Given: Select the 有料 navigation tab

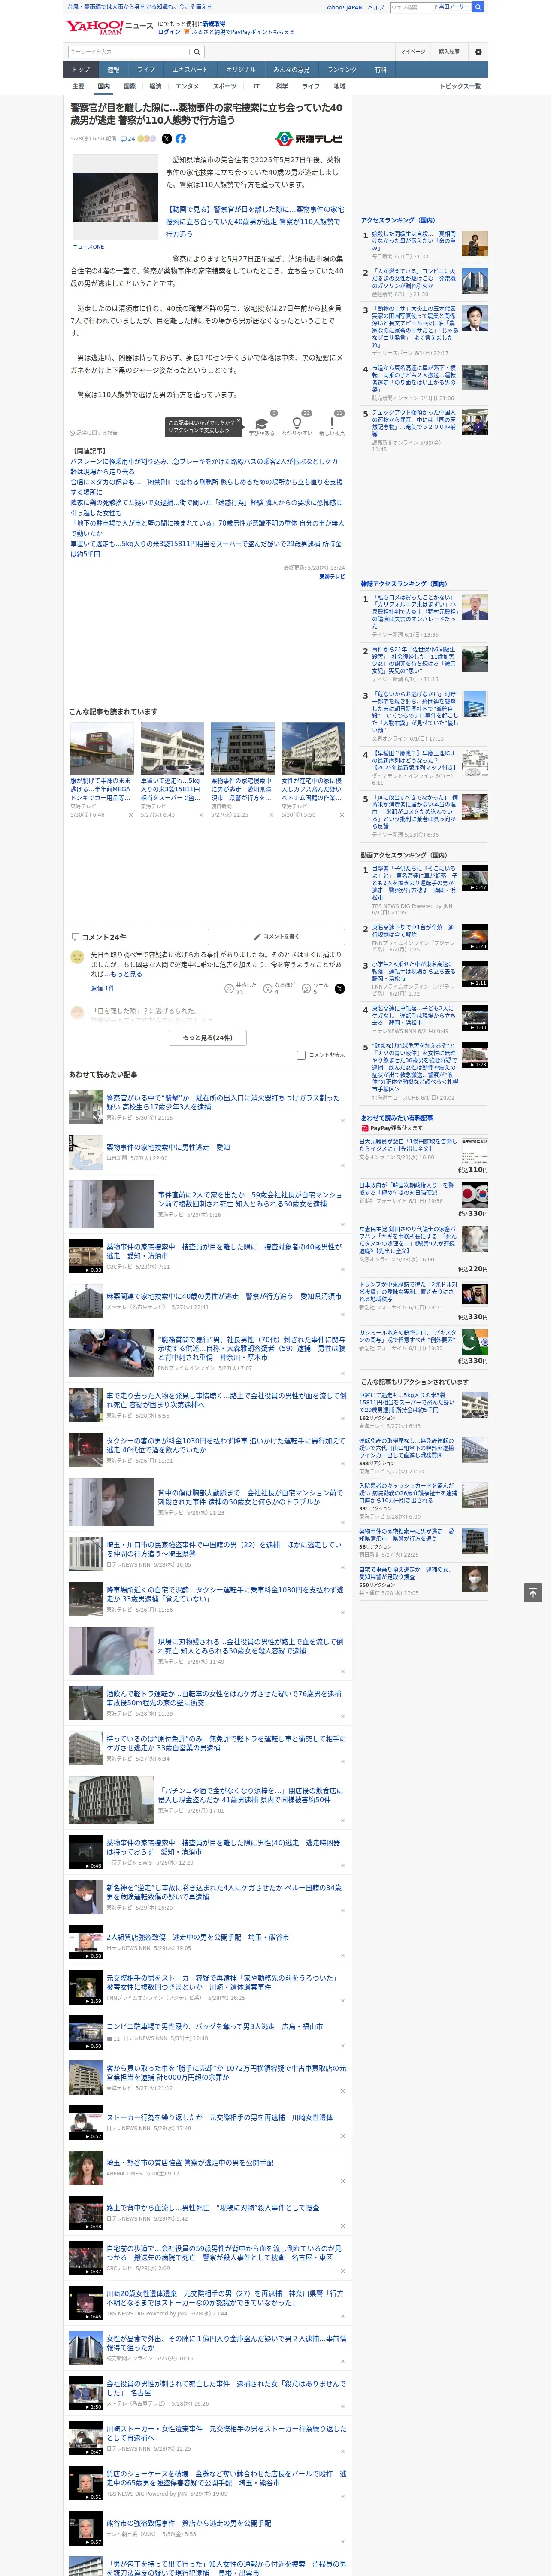Looking at the screenshot, I should 380,69.
